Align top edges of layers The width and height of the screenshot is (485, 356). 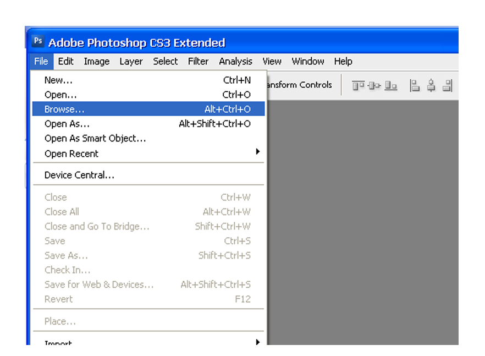pos(358,85)
